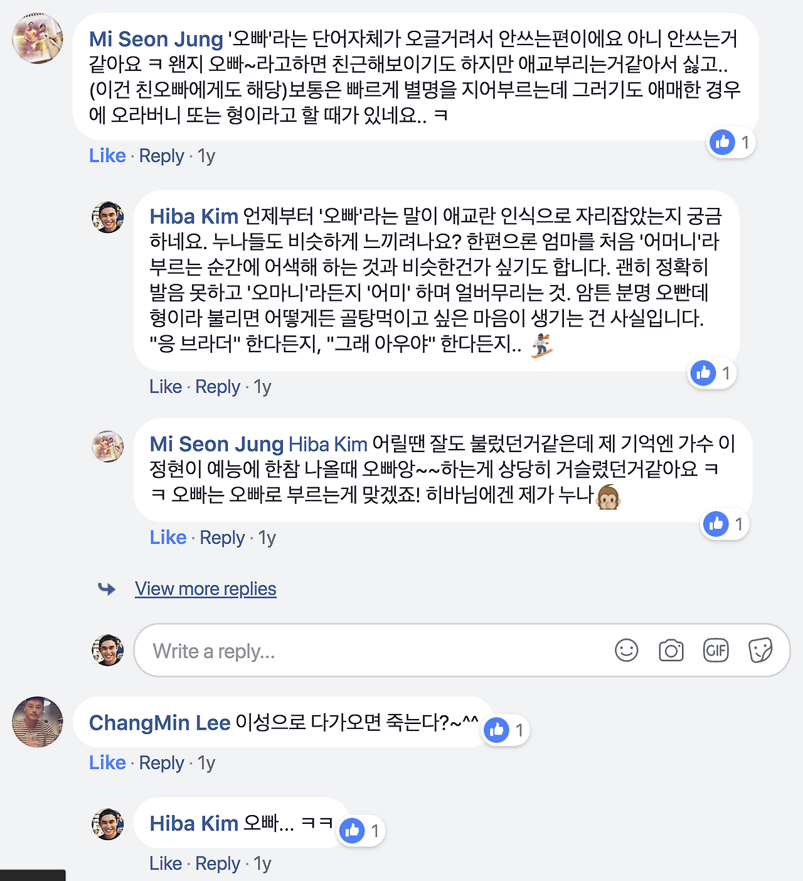
Task: Reply to ChangMin Lee's comment
Action: [161, 763]
